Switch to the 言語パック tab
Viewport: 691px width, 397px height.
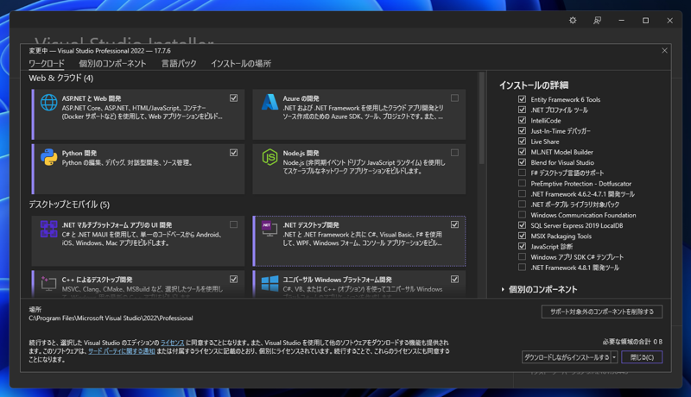(179, 64)
